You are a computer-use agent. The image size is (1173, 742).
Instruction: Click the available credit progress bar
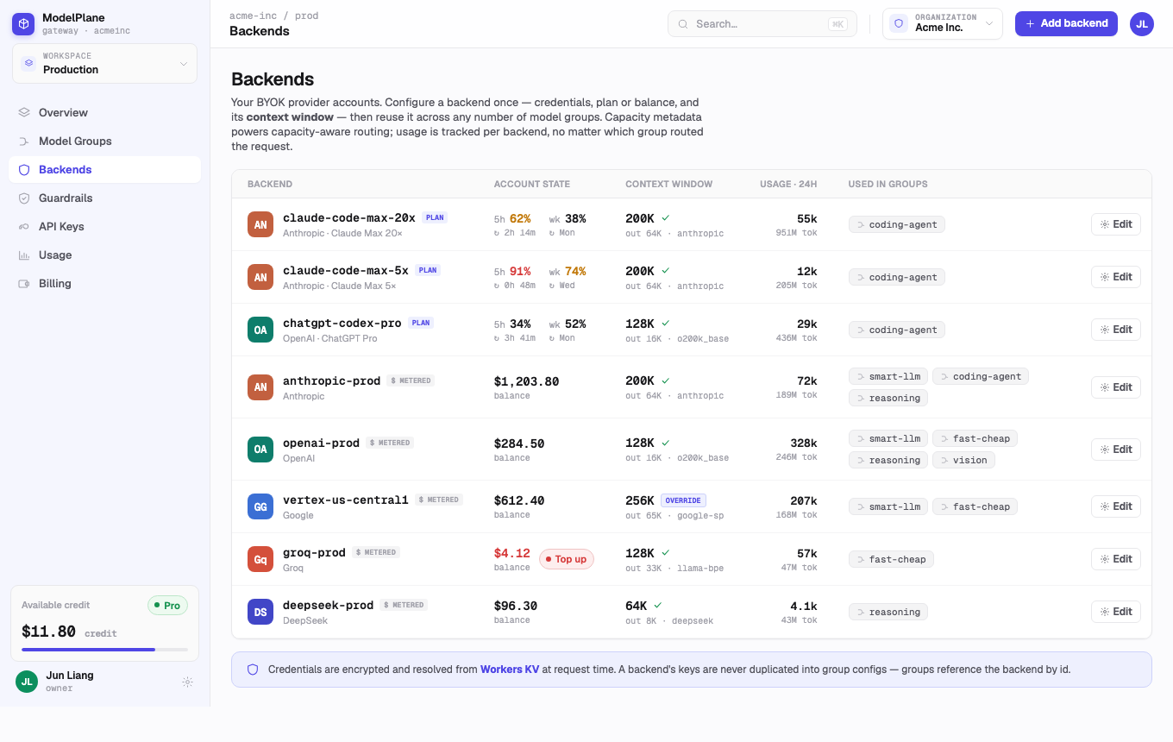(x=104, y=649)
